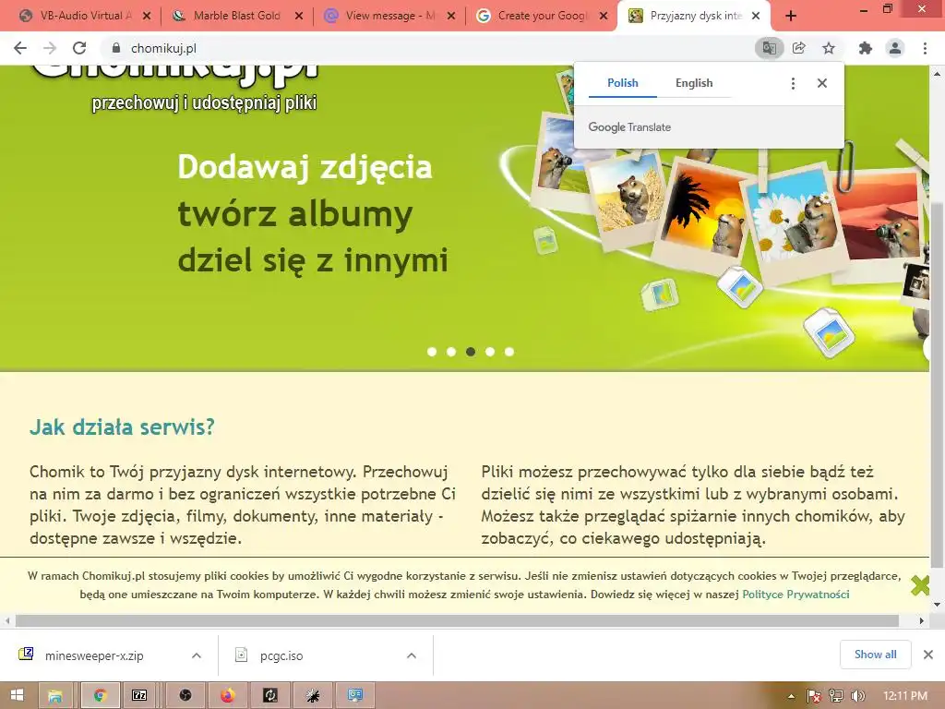The height and width of the screenshot is (709, 945).
Task: Close the Google Translate popup
Action: (822, 83)
